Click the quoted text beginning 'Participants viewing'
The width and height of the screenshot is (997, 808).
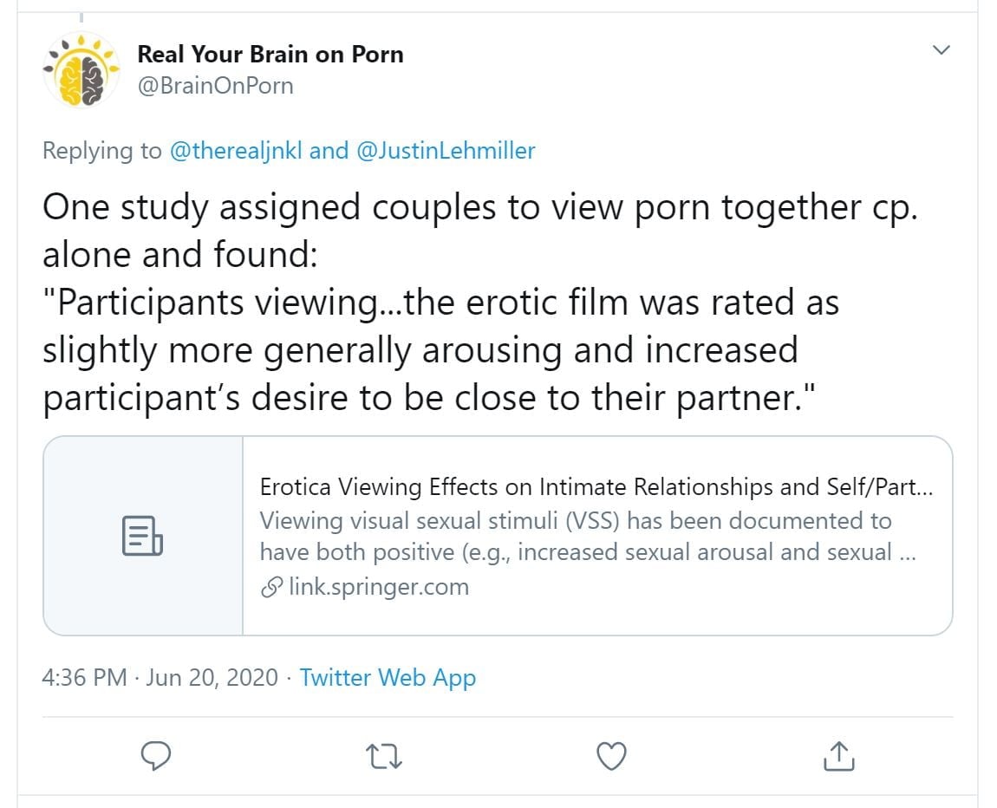[440, 303]
